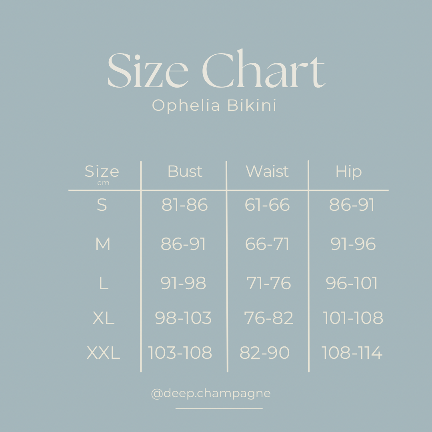Click the 108-114 hip value
The width and height of the screenshot is (432, 432).
(352, 353)
